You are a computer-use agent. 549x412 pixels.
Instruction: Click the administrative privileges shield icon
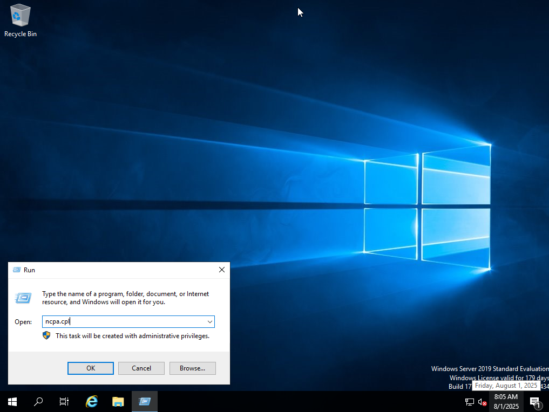coord(46,335)
